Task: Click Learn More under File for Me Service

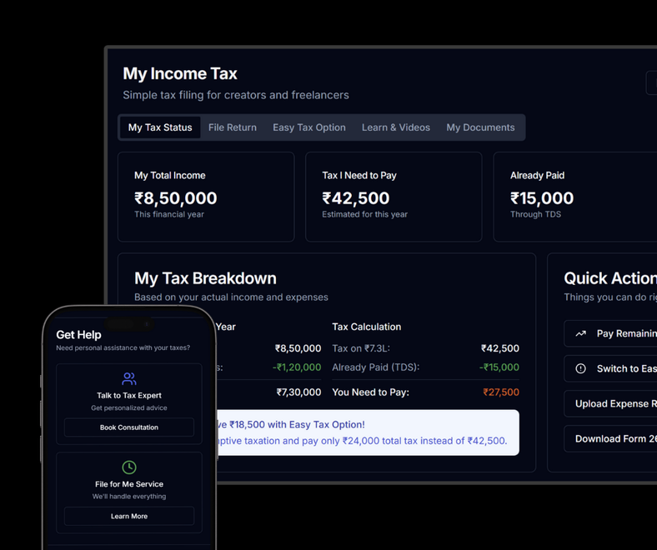Action: point(129,517)
